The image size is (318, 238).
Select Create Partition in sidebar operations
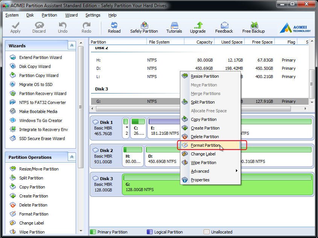(x=29, y=196)
